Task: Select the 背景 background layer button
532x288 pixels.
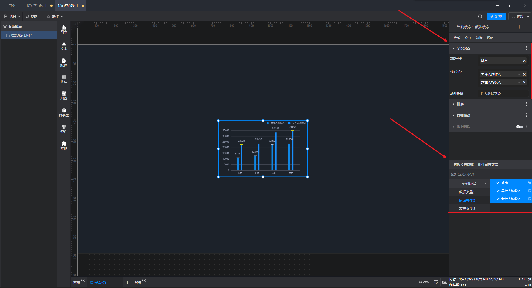Action: [x=138, y=282]
